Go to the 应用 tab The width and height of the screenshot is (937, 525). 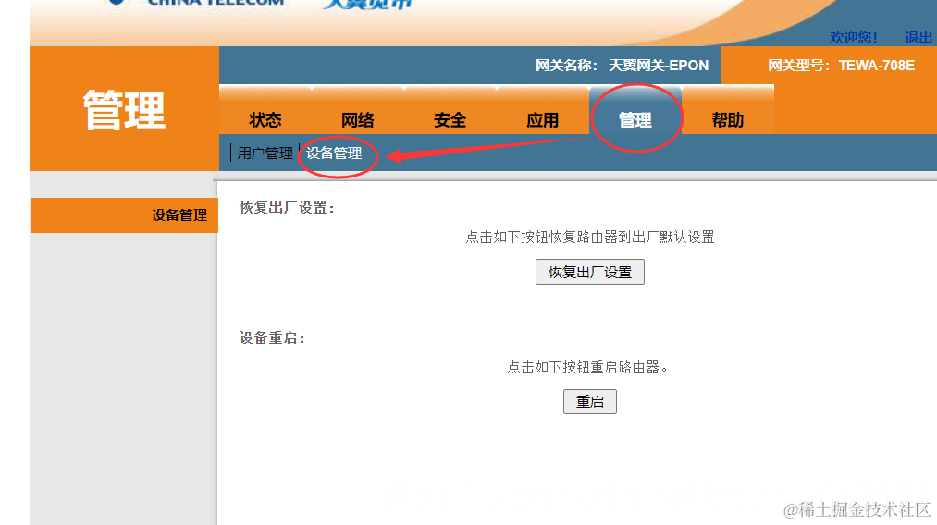[x=542, y=120]
